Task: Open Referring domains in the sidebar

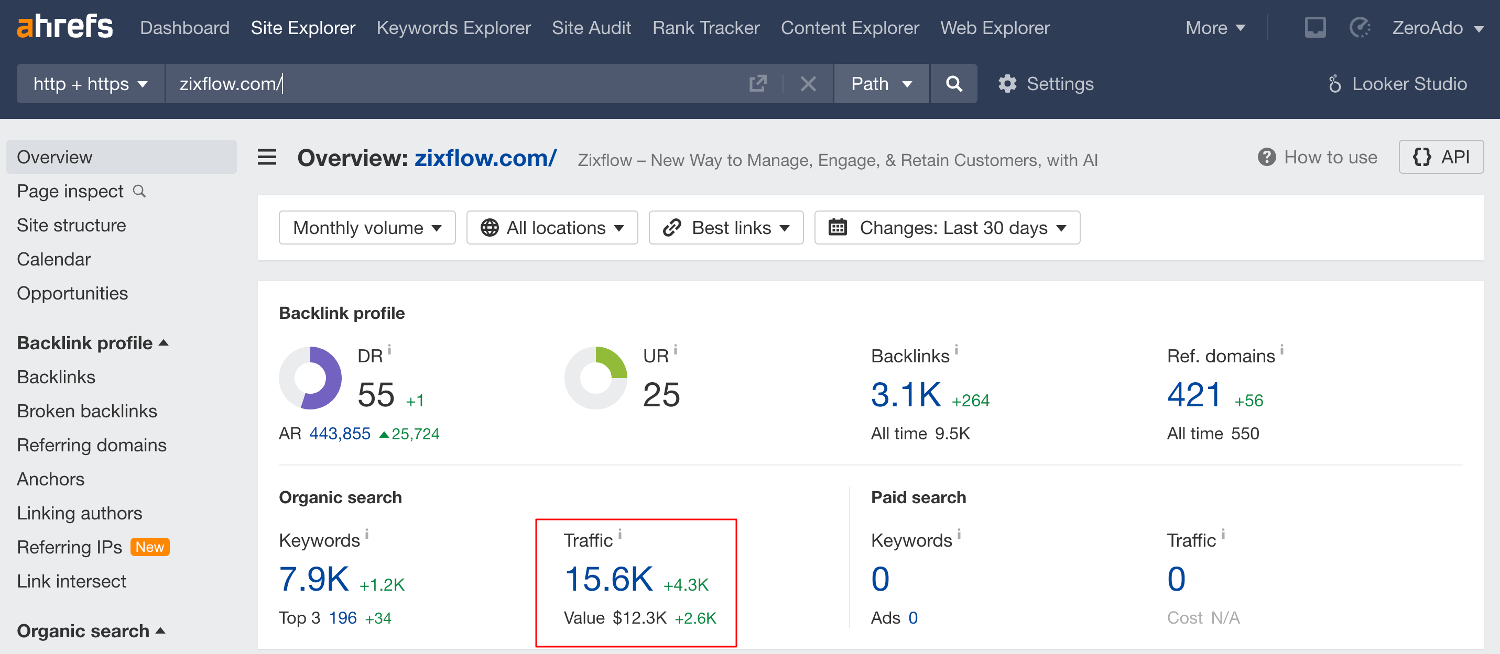Action: [91, 445]
